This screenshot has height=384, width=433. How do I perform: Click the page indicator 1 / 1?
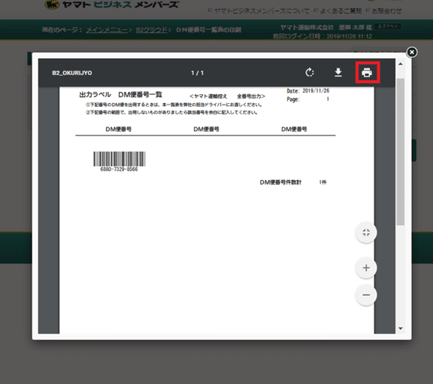tap(197, 73)
